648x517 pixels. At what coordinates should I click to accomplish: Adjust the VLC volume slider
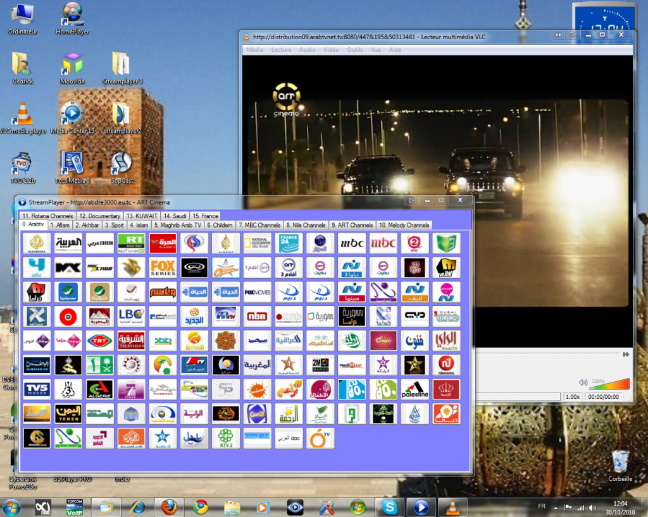[x=611, y=384]
